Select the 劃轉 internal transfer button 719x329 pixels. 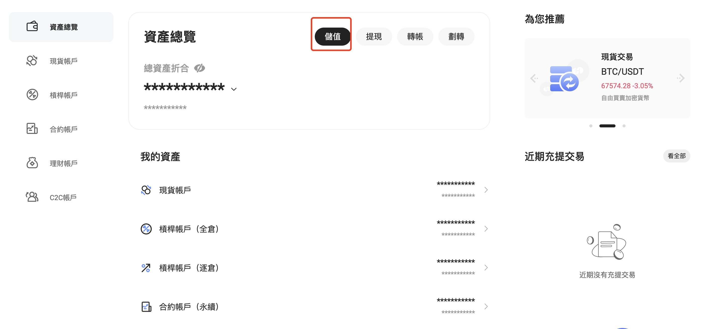point(456,37)
